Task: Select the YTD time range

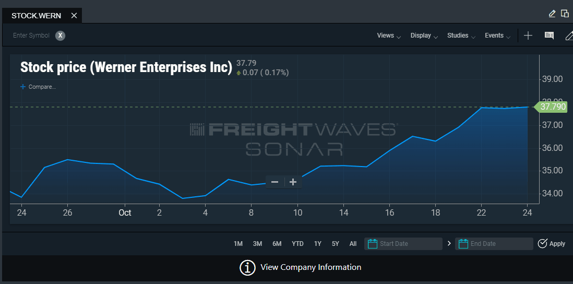Action: (x=297, y=244)
